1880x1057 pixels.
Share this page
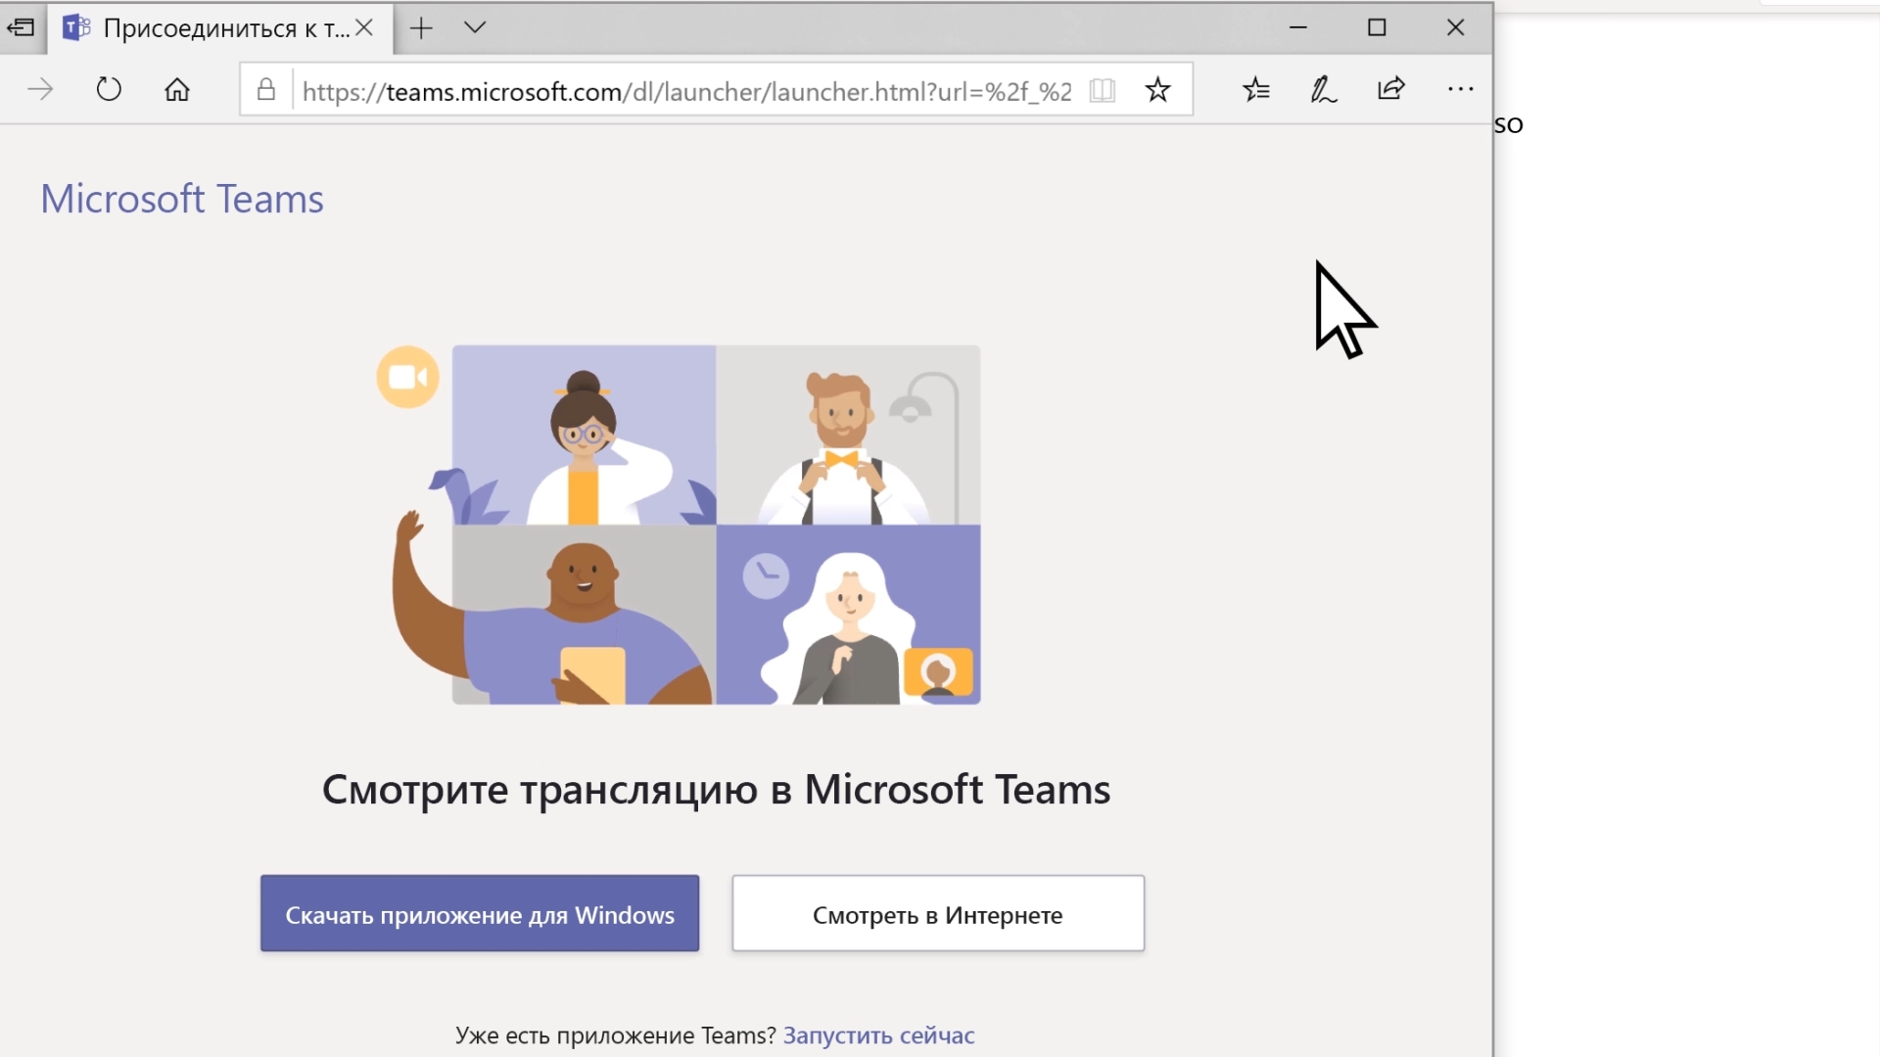(1391, 89)
